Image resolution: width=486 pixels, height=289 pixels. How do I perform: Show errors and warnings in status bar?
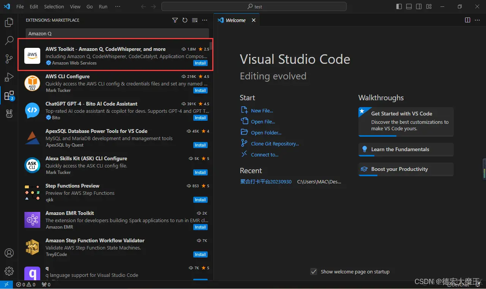tap(26, 284)
